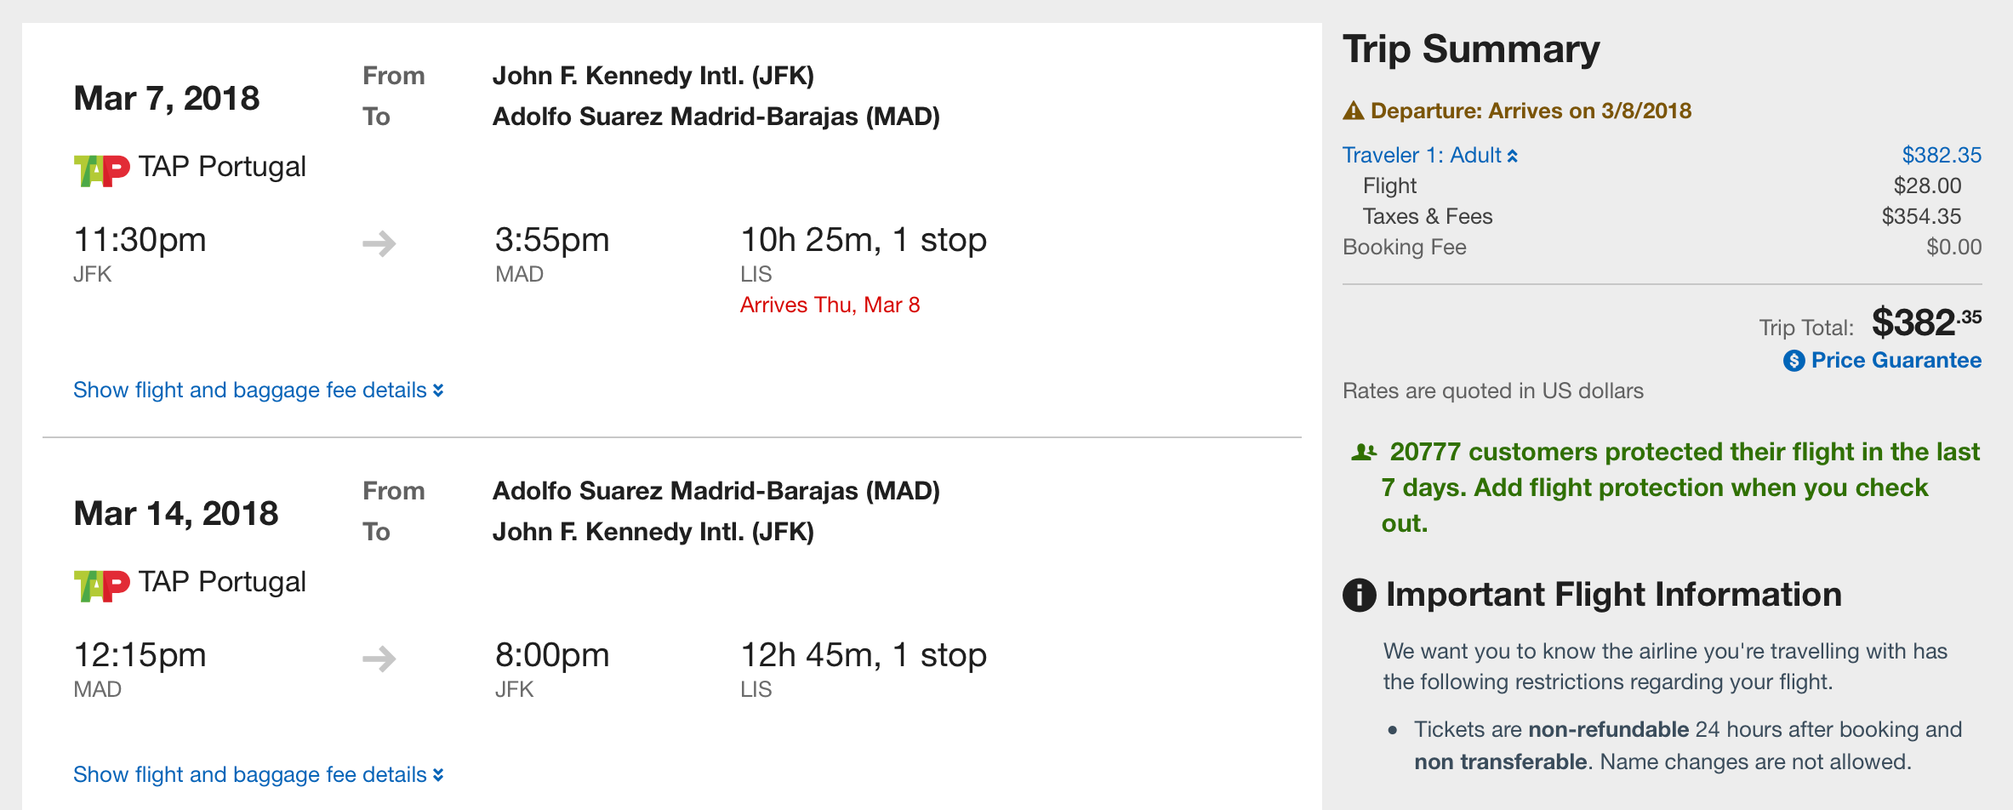Click the Traveler 1 price $382.35 link
Screen dimensions: 2013x810
tap(1942, 156)
